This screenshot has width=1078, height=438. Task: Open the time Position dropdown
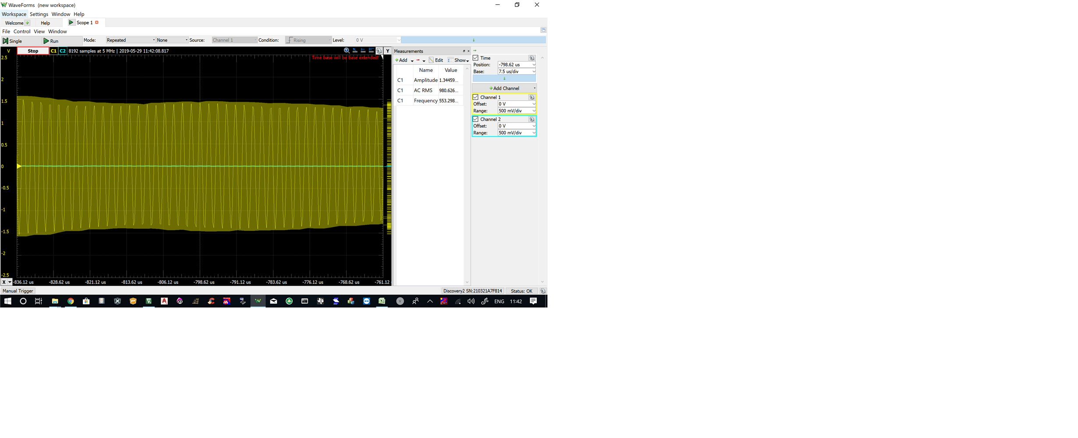point(533,65)
